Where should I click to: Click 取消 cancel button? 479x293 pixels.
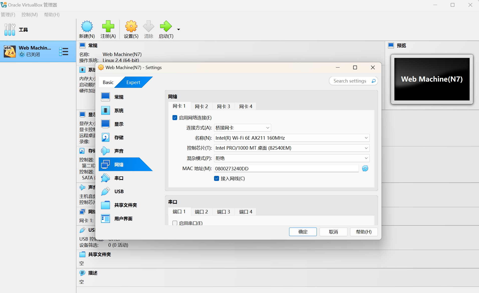pyautogui.click(x=333, y=232)
